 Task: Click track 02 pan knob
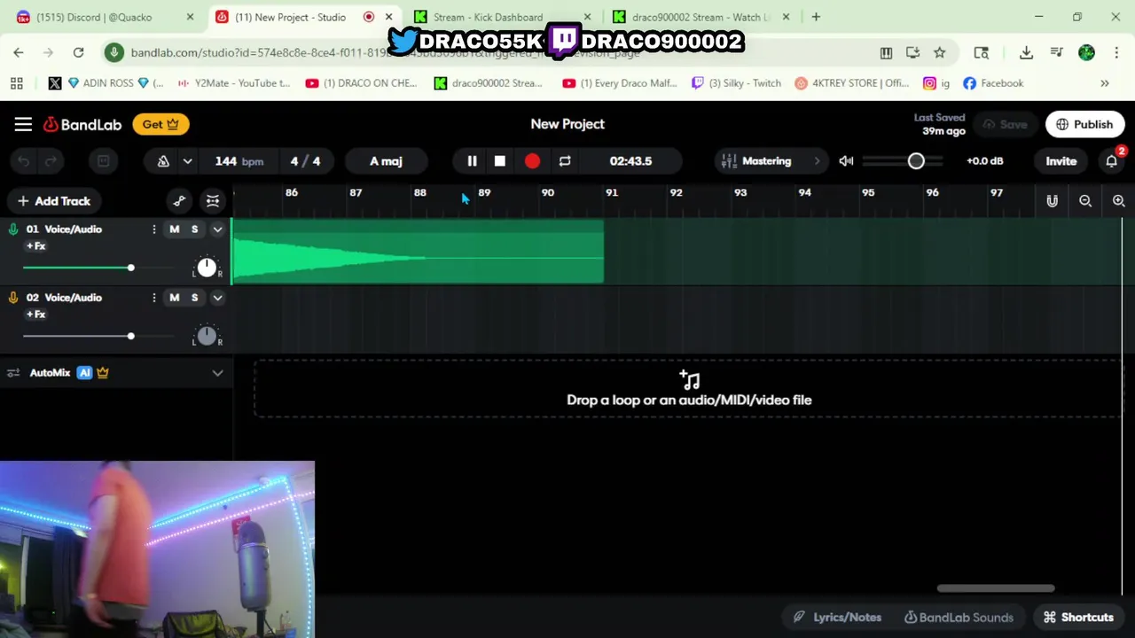coord(207,335)
